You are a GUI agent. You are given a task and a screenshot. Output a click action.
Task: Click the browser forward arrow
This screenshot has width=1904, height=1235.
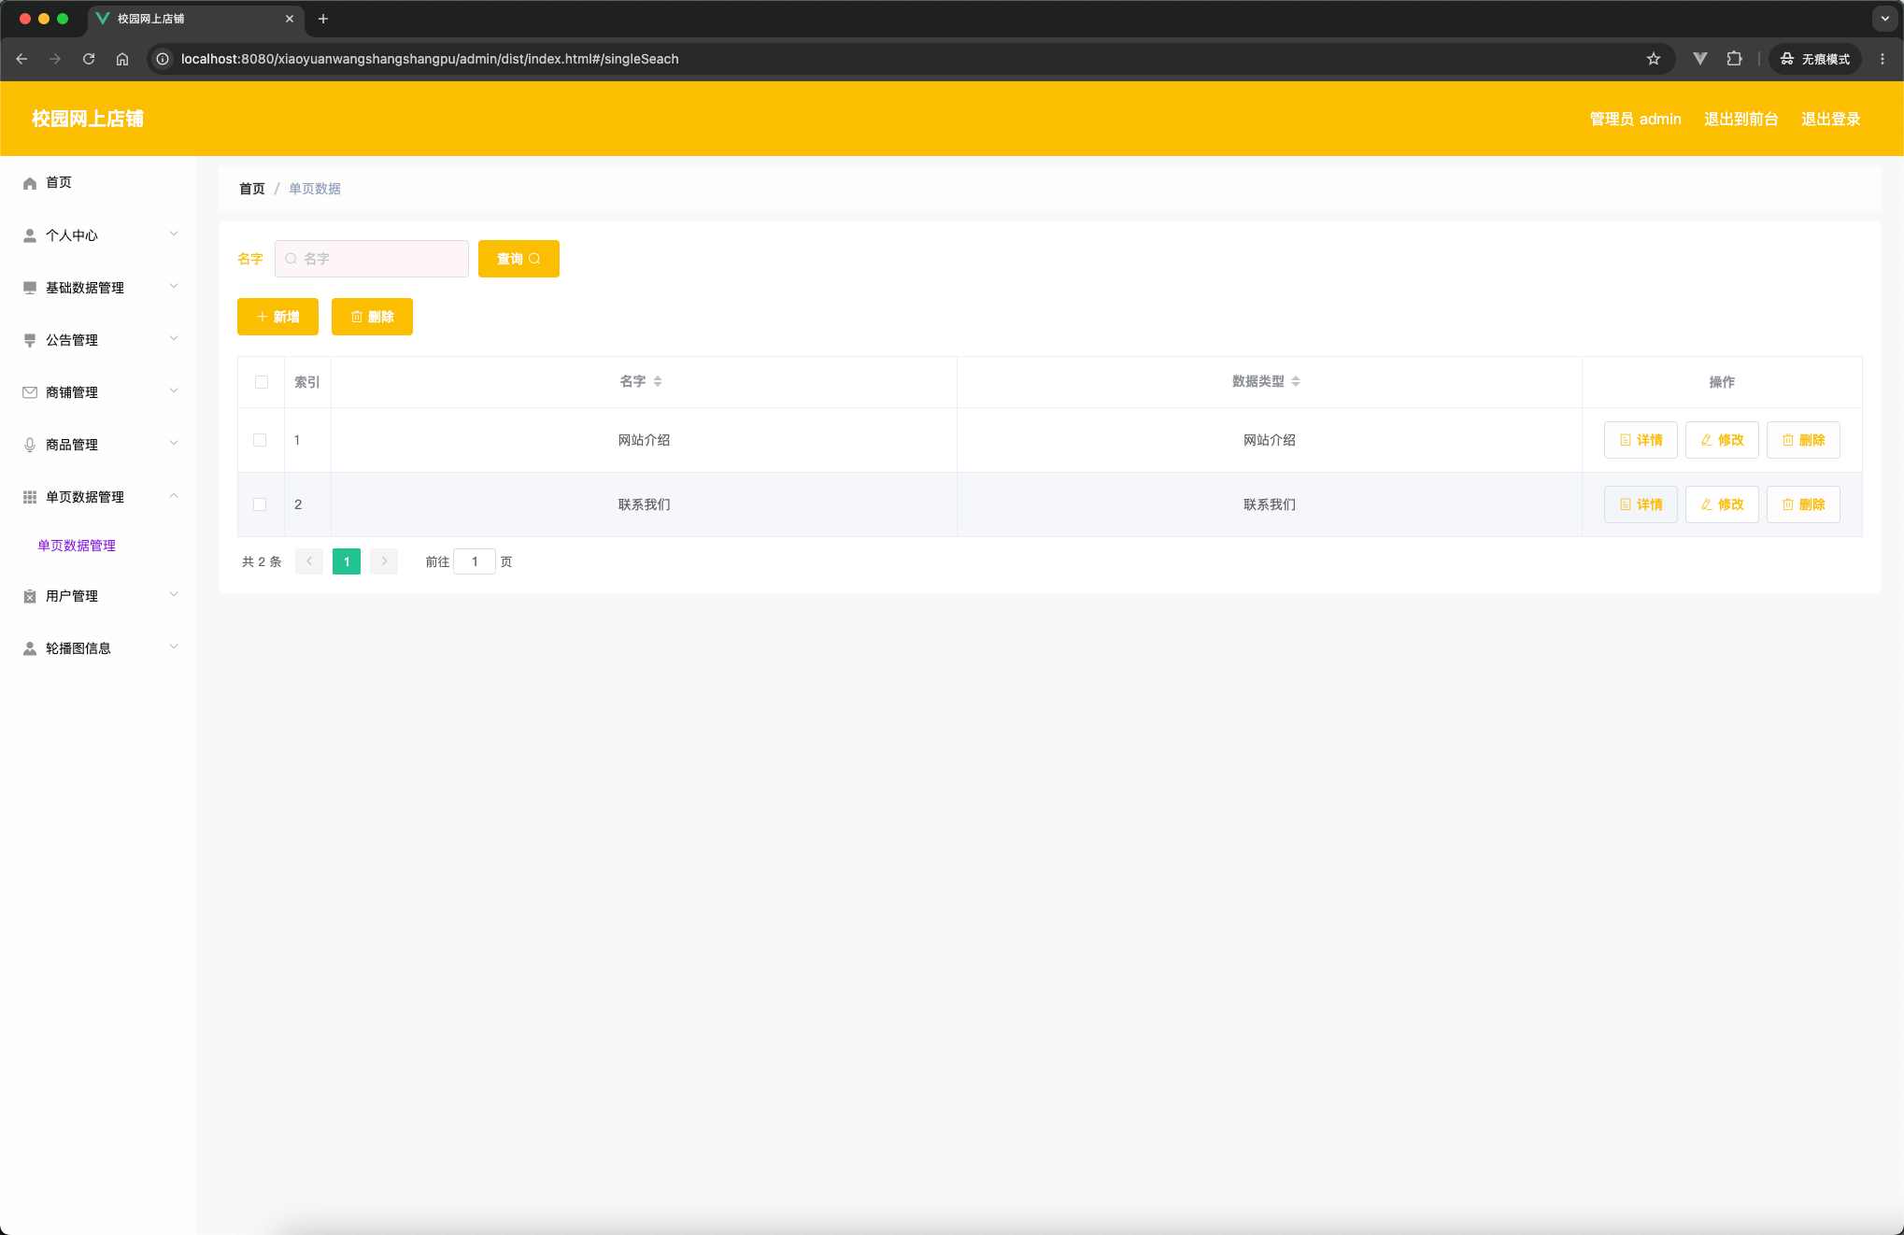[55, 59]
